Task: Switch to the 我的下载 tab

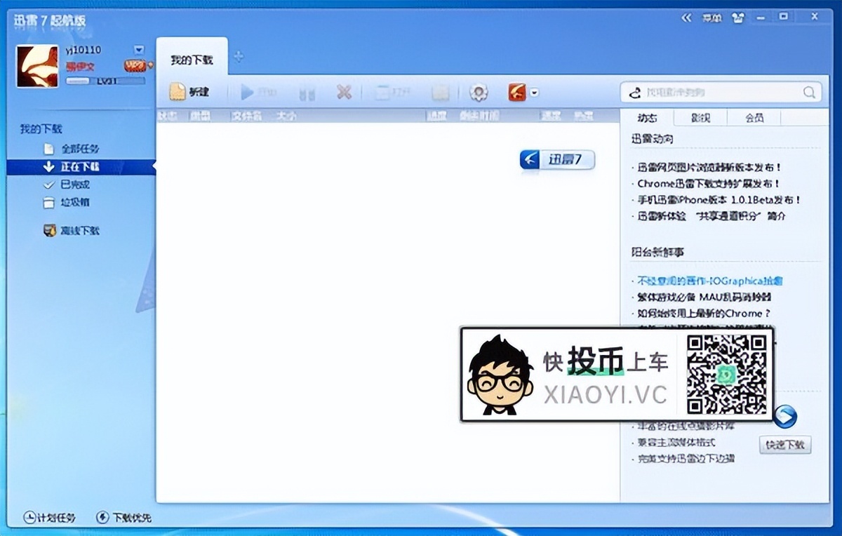Action: pos(192,60)
